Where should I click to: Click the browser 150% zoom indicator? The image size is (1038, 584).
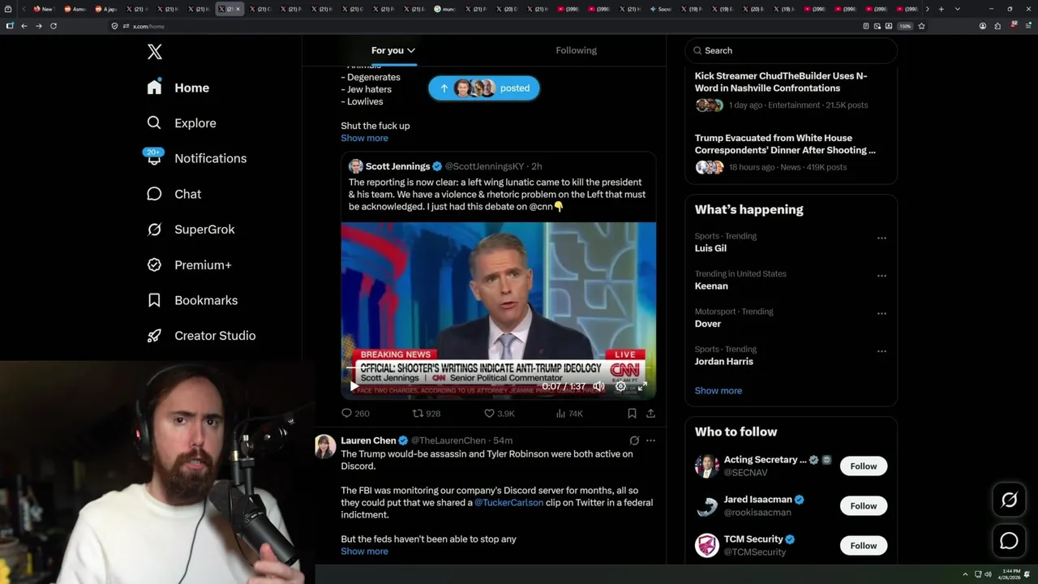click(x=905, y=26)
